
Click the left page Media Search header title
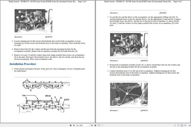(43, 2)
